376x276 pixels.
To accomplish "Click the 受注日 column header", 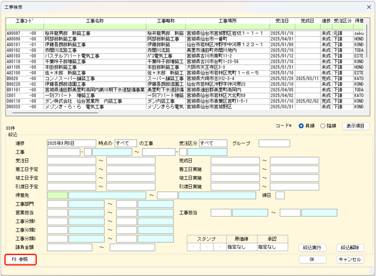I will click(282, 21).
